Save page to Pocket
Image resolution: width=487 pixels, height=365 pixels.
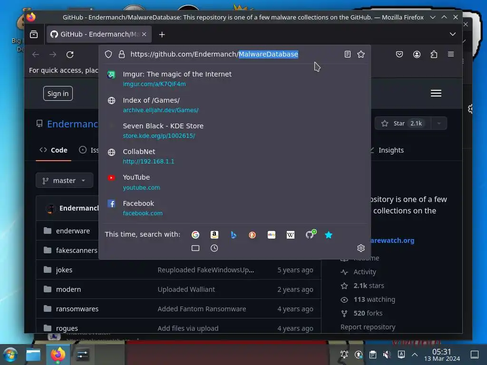tap(399, 54)
